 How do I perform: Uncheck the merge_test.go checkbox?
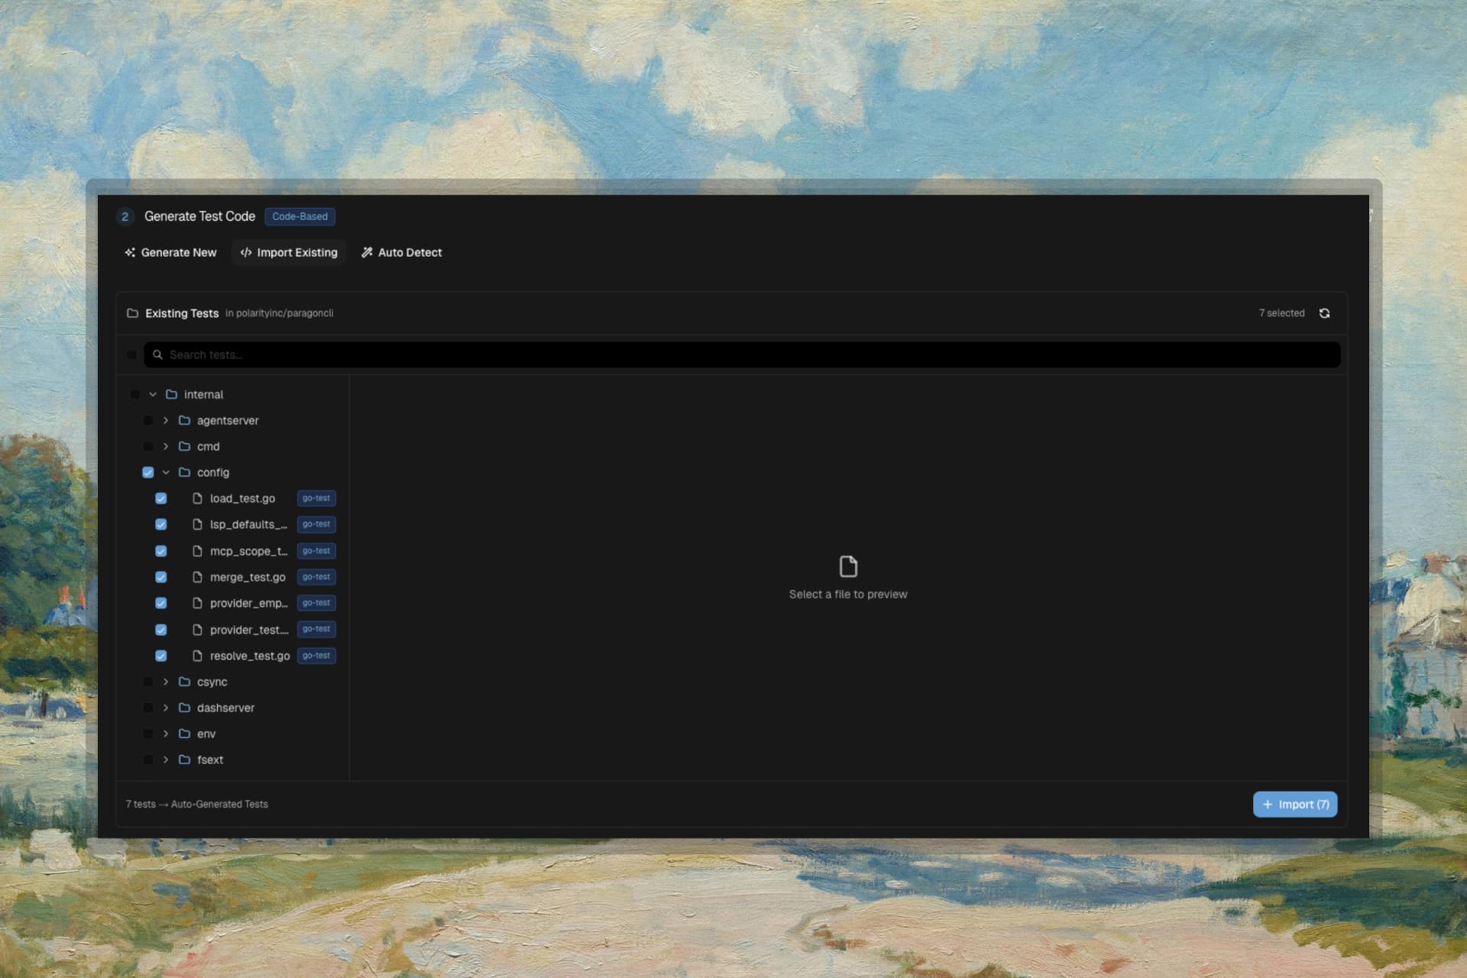coord(161,577)
